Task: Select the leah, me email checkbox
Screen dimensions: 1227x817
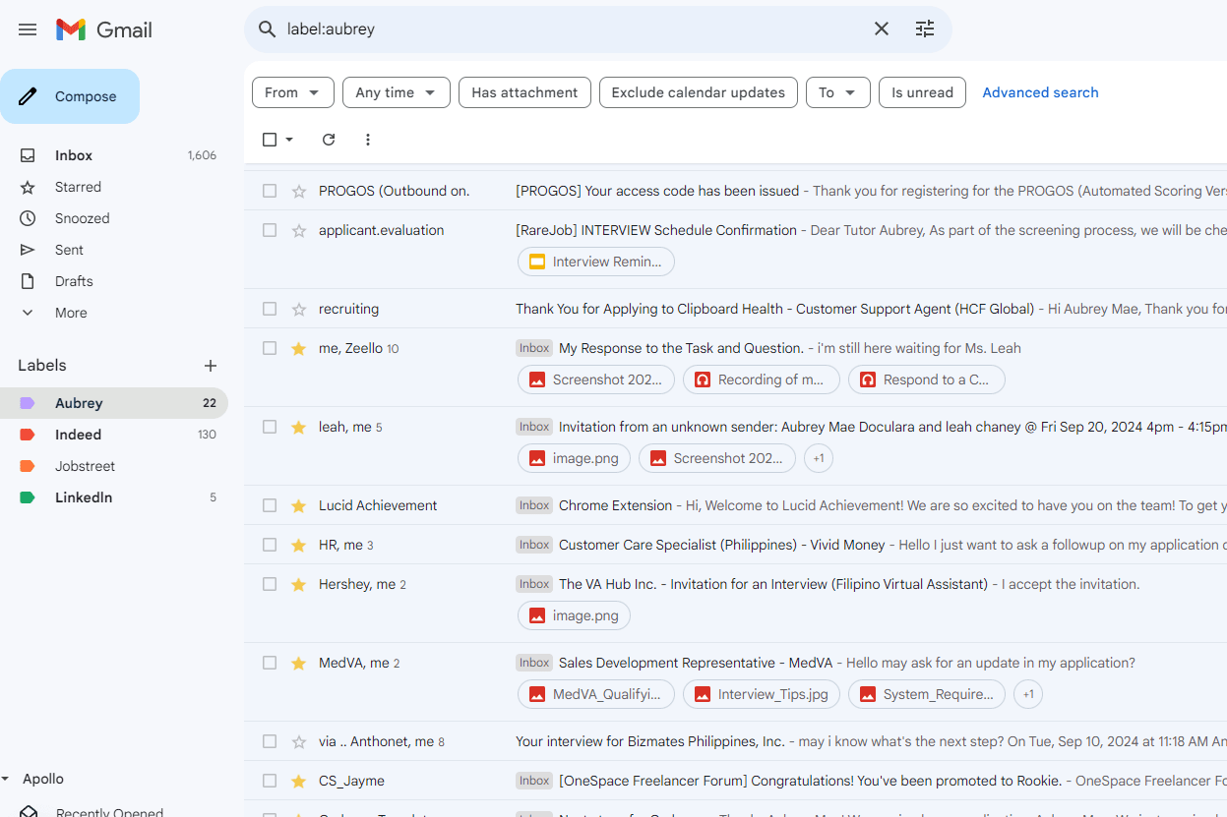Action: click(270, 427)
